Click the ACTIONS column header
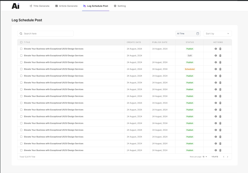The height and width of the screenshot is (173, 248). pyautogui.click(x=218, y=42)
